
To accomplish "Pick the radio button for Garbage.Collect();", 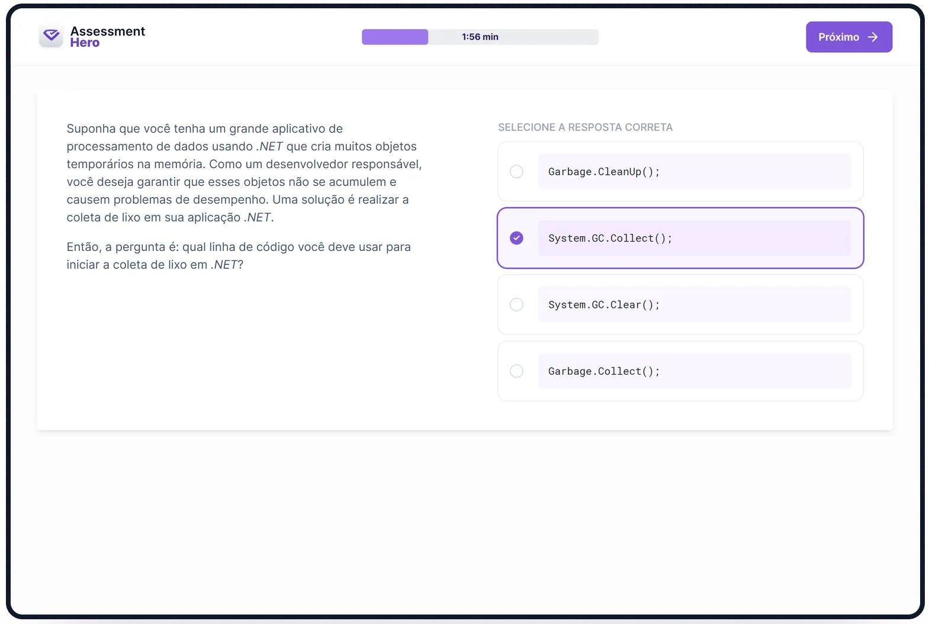I will click(516, 371).
